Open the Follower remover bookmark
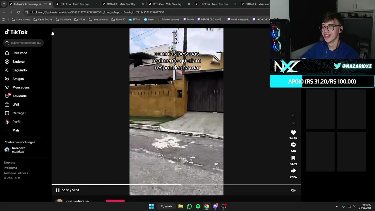375x211 pixels. pyautogui.click(x=168, y=20)
